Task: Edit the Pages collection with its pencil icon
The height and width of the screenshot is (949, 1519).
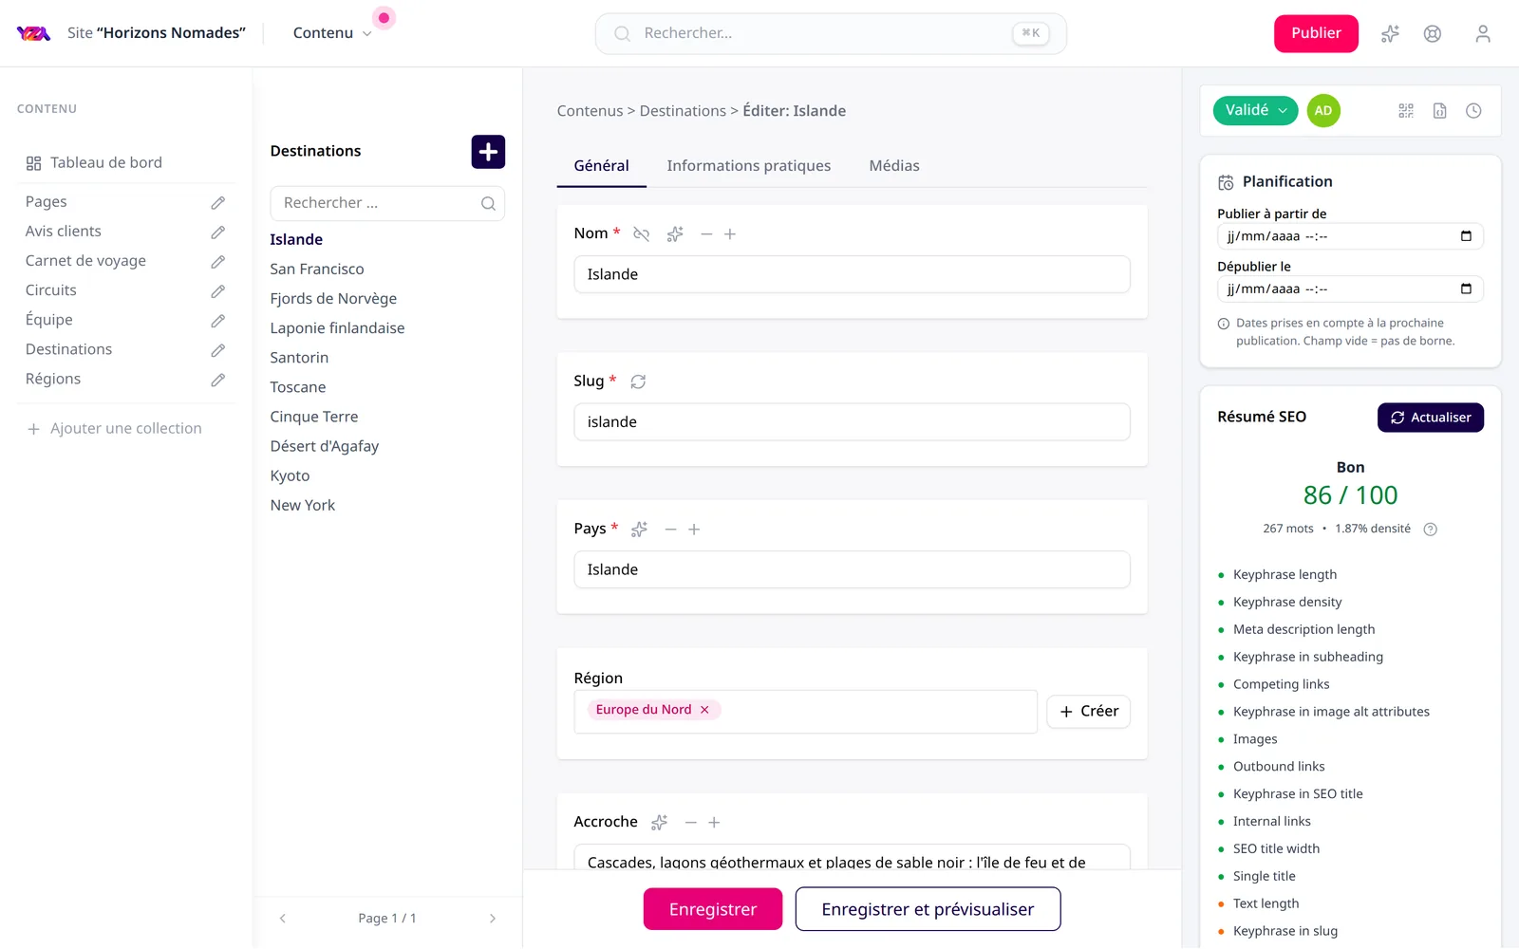Action: pos(217,203)
